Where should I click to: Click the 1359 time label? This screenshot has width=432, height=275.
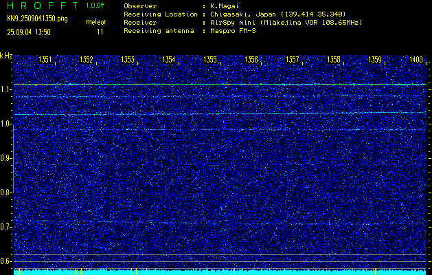[x=375, y=60]
